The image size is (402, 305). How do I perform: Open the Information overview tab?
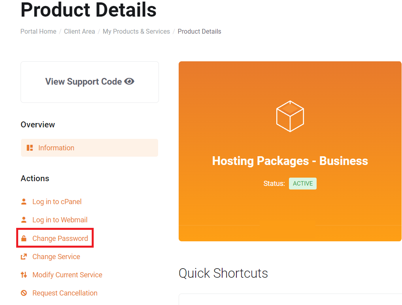tap(56, 148)
